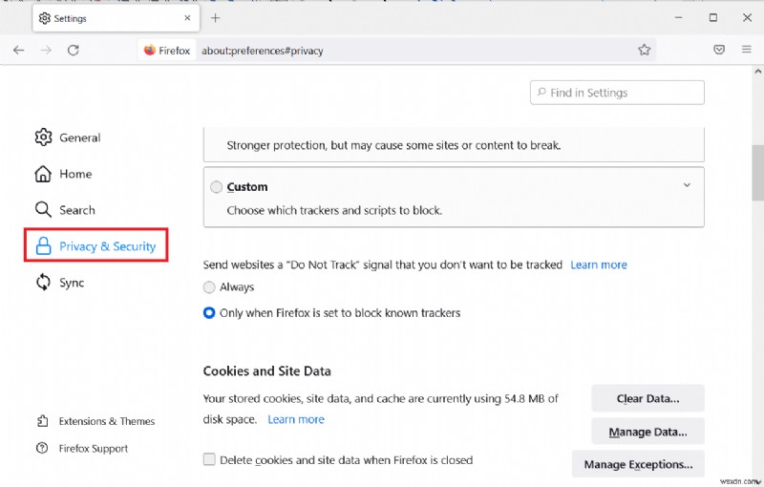The image size is (764, 487).
Task: Open a new tab with the plus icon
Action: point(216,17)
